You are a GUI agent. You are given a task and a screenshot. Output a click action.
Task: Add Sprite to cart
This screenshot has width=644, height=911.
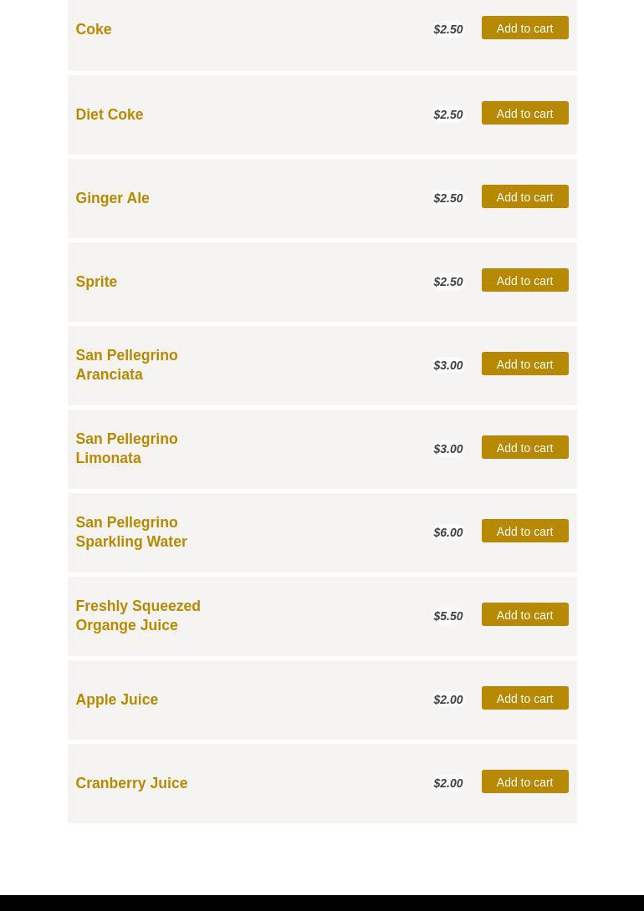[x=524, y=281]
